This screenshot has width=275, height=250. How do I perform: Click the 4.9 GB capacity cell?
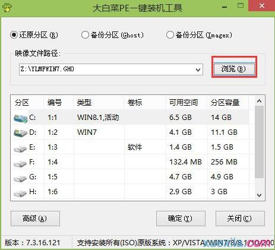(222, 176)
